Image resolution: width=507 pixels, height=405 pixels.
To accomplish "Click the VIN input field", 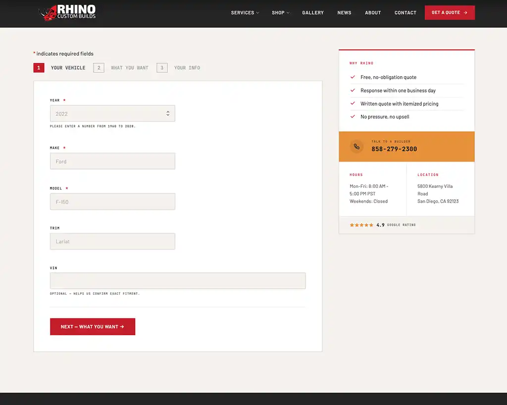I will tap(178, 281).
